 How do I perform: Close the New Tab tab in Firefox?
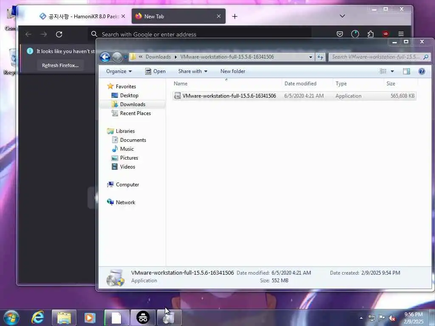coord(219,17)
